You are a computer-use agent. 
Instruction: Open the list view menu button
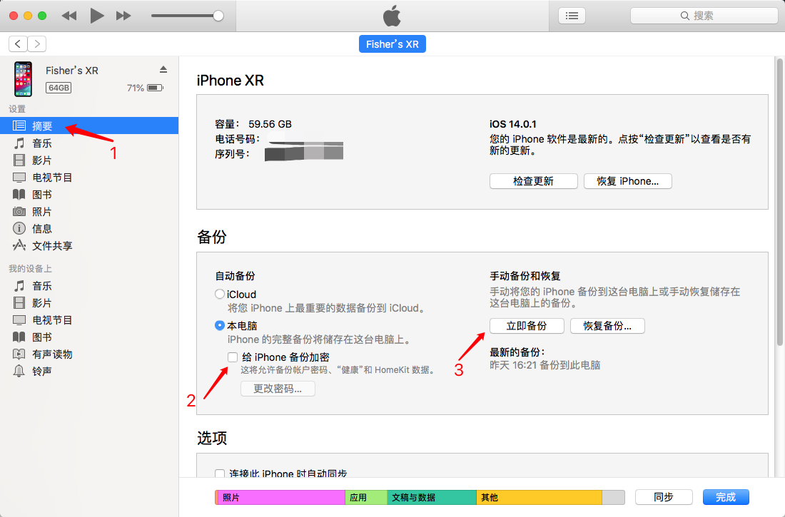[572, 16]
